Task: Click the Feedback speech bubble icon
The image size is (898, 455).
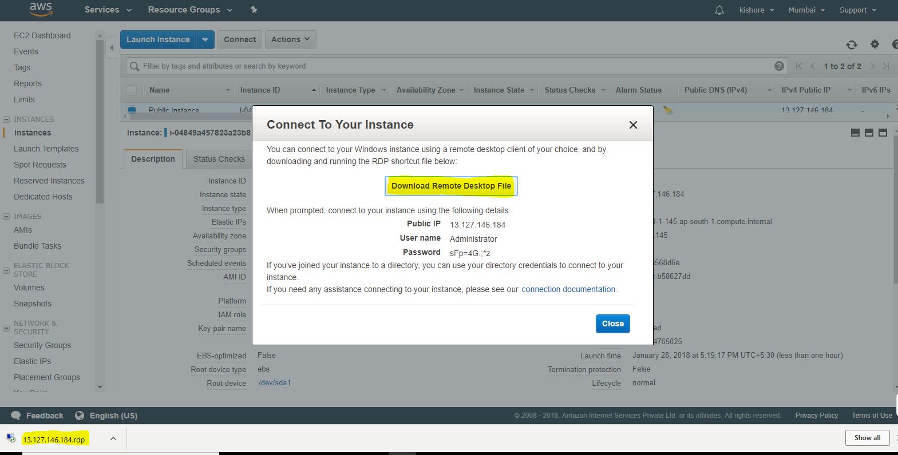Action: coord(16,416)
